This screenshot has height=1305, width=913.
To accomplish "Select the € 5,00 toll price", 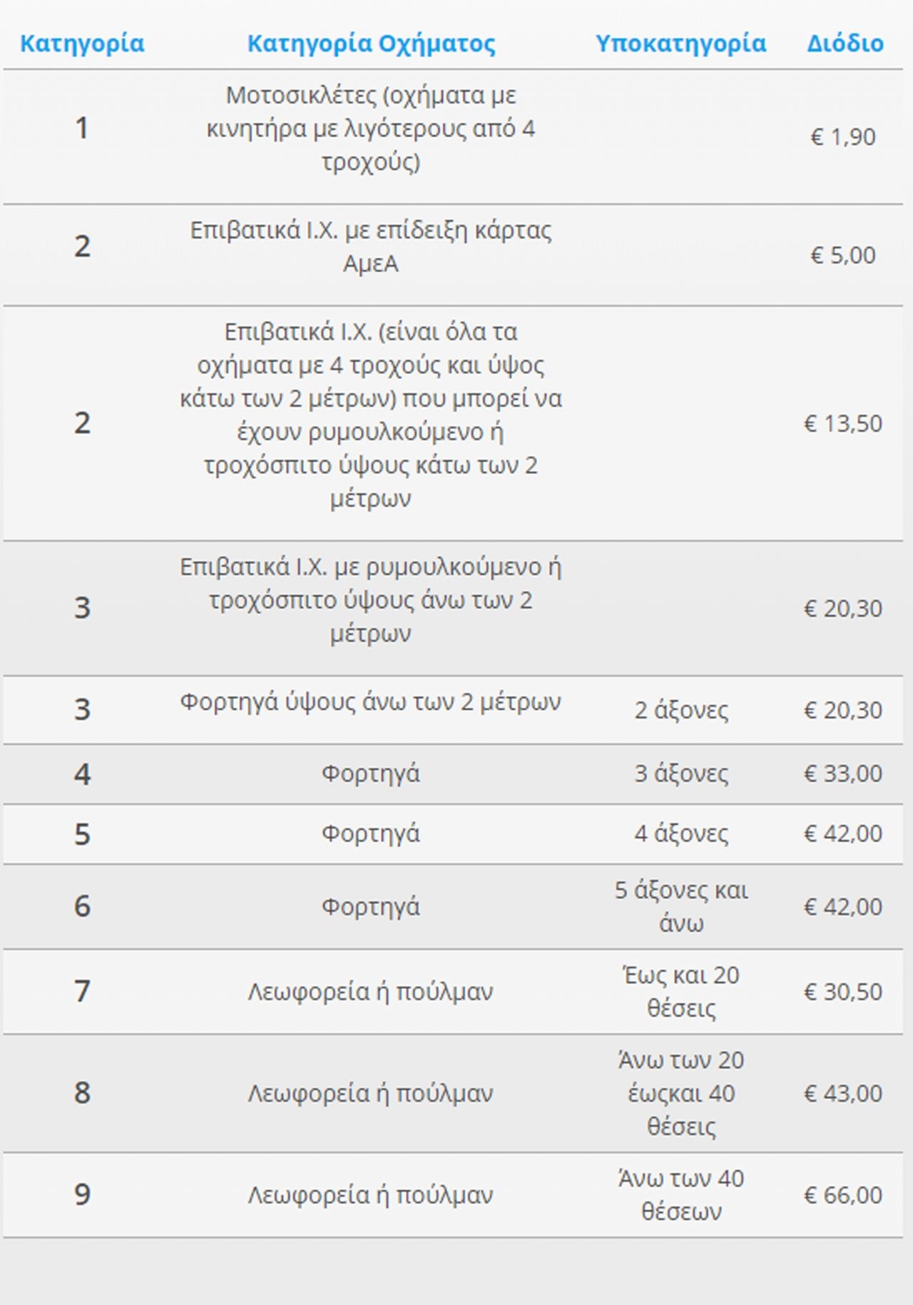I will pyautogui.click(x=843, y=255).
